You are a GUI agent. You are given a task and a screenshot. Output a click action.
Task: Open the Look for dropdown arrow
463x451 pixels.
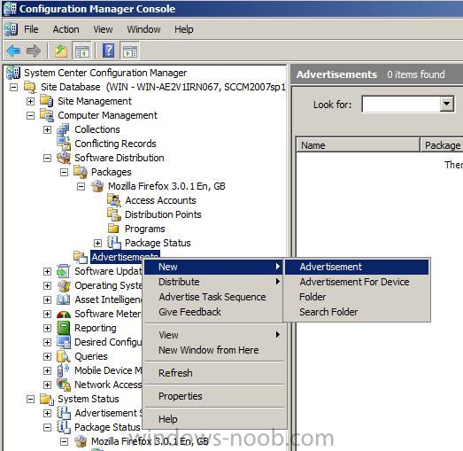pos(447,104)
